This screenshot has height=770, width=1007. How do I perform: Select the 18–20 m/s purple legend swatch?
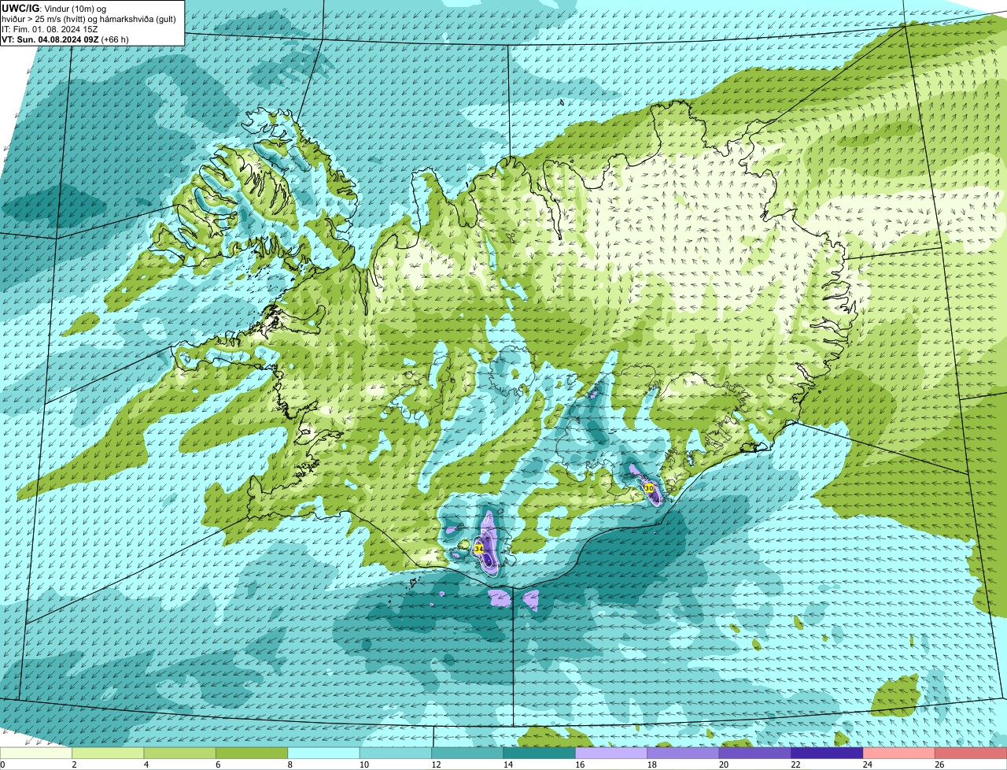coord(684,753)
